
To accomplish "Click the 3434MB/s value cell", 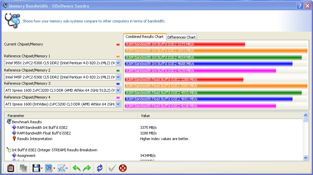I will 148,156.
